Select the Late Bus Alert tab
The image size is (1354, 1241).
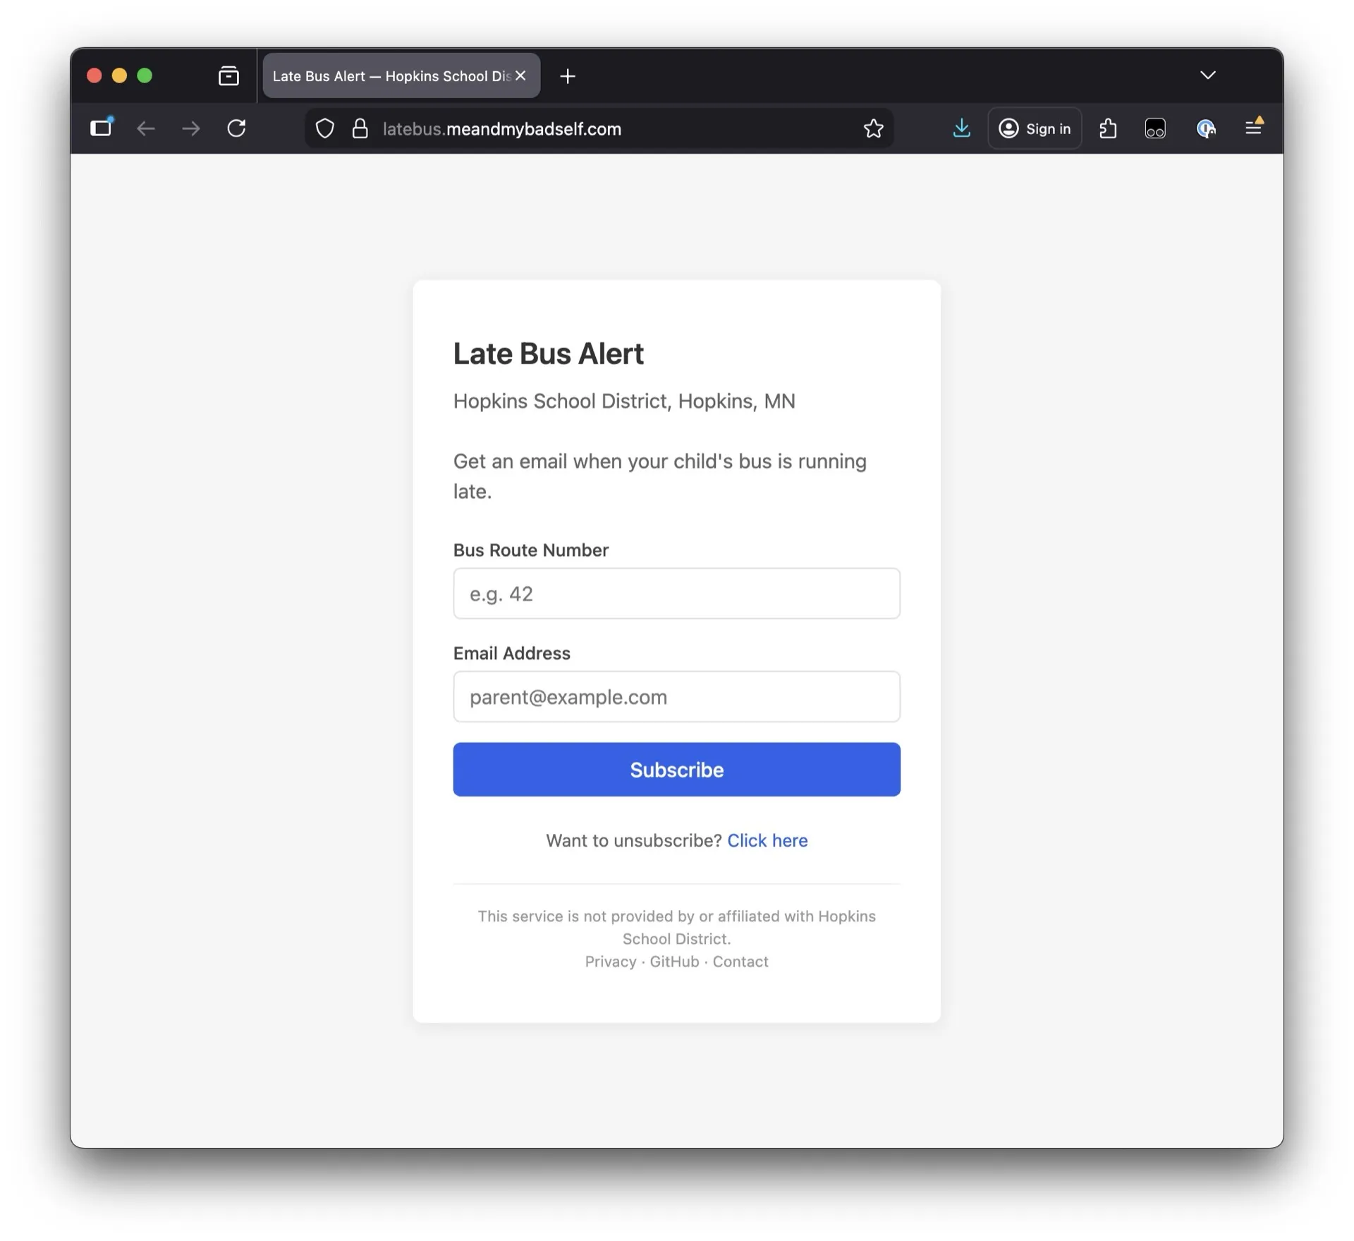click(x=390, y=76)
